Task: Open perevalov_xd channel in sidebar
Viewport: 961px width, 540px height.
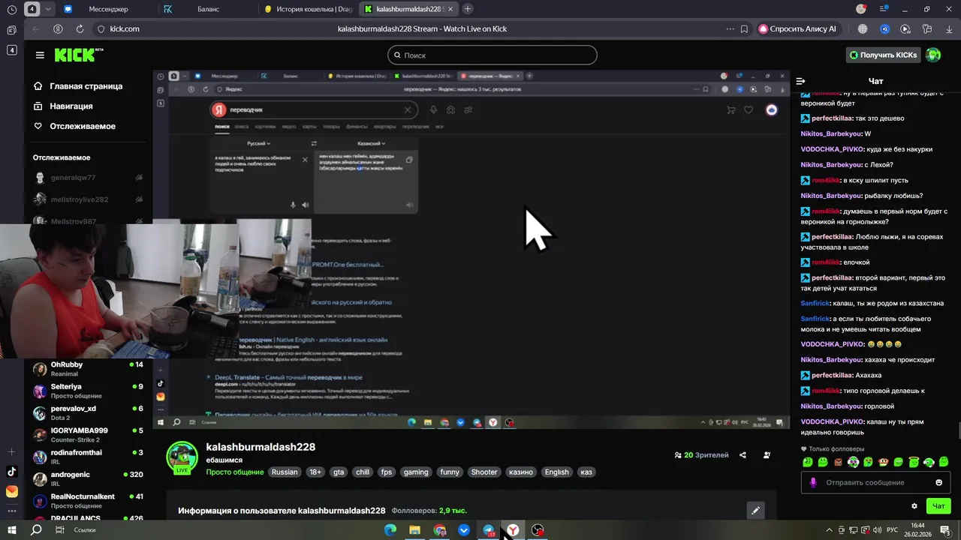Action: pos(88,413)
